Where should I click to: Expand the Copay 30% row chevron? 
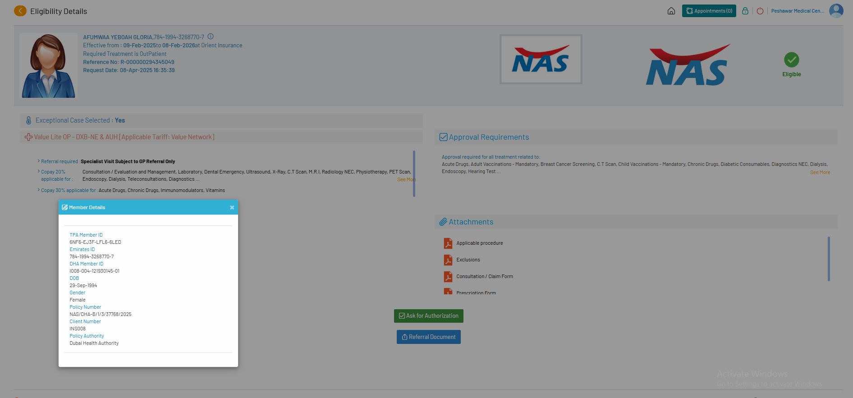(x=39, y=190)
